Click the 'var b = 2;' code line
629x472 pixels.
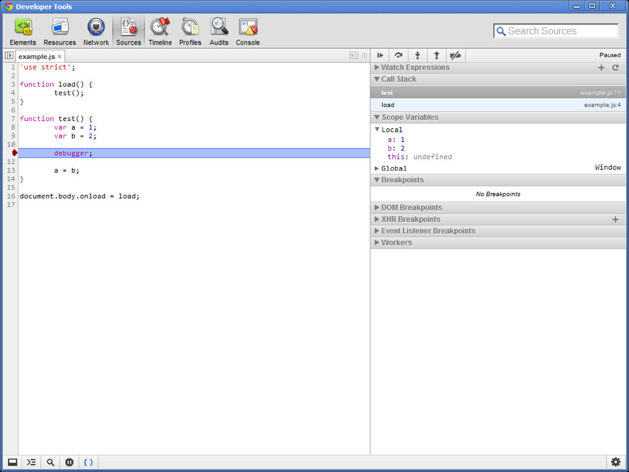(x=76, y=136)
